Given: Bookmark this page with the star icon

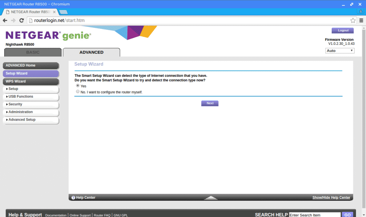Looking at the screenshot, I should tap(353, 21).
